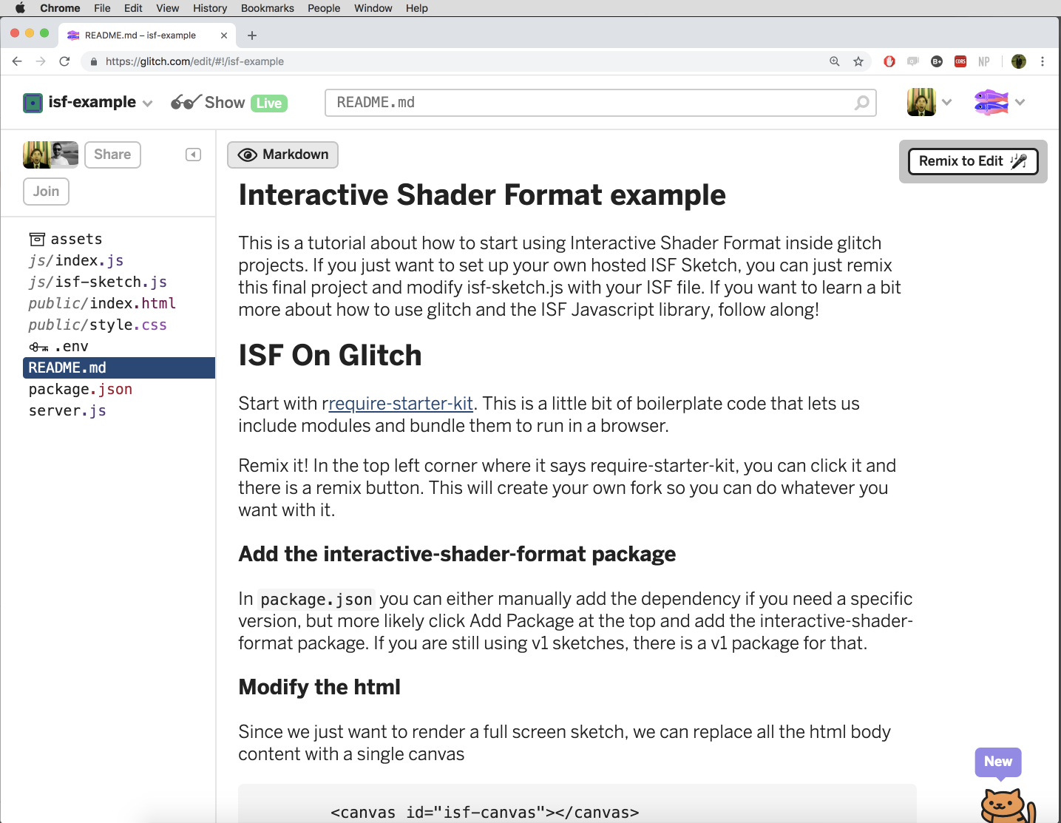Click the purple New badge
The height and width of the screenshot is (823, 1061).
[x=998, y=762]
